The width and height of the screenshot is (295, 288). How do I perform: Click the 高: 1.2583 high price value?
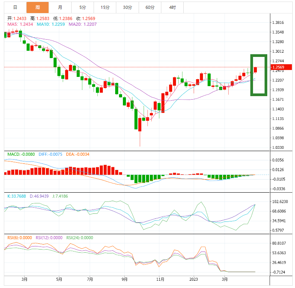point(40,18)
